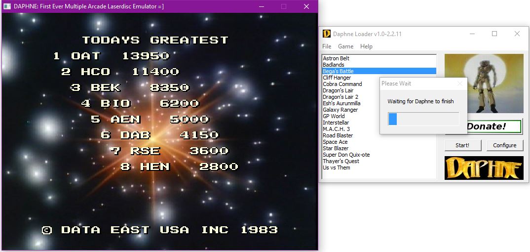Click the DAPHNE emulator window title icon
The height and width of the screenshot is (252, 530).
coord(7,6)
